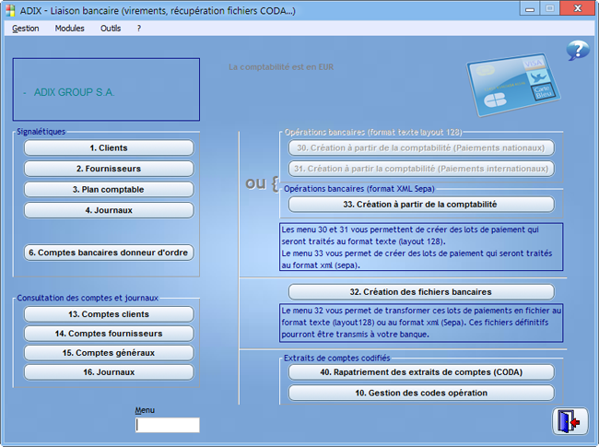This screenshot has height=447, width=599.
Task: Open the Outils menu
Action: pos(111,29)
